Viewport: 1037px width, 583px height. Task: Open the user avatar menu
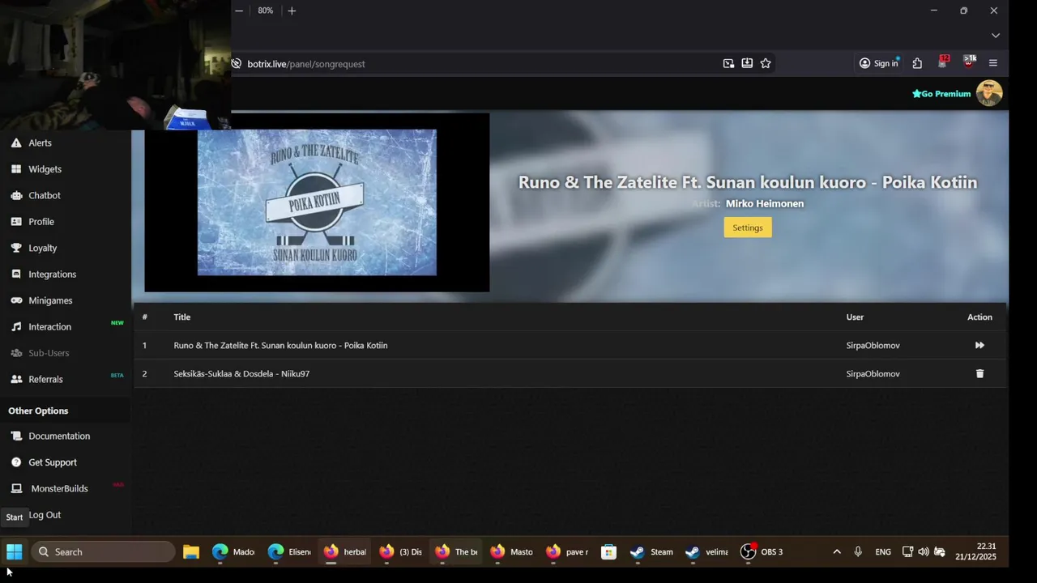pyautogui.click(x=989, y=93)
